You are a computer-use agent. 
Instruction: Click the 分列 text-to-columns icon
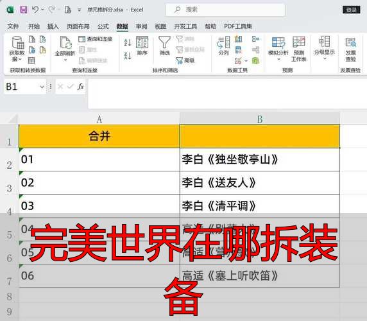pos(223,46)
